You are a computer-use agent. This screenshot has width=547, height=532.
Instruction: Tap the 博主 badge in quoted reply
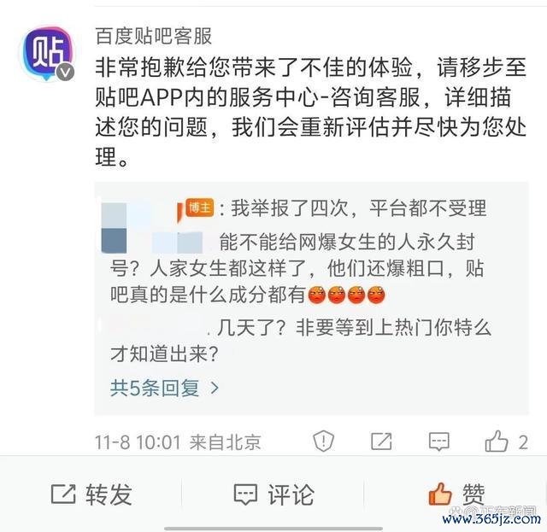tap(200, 208)
